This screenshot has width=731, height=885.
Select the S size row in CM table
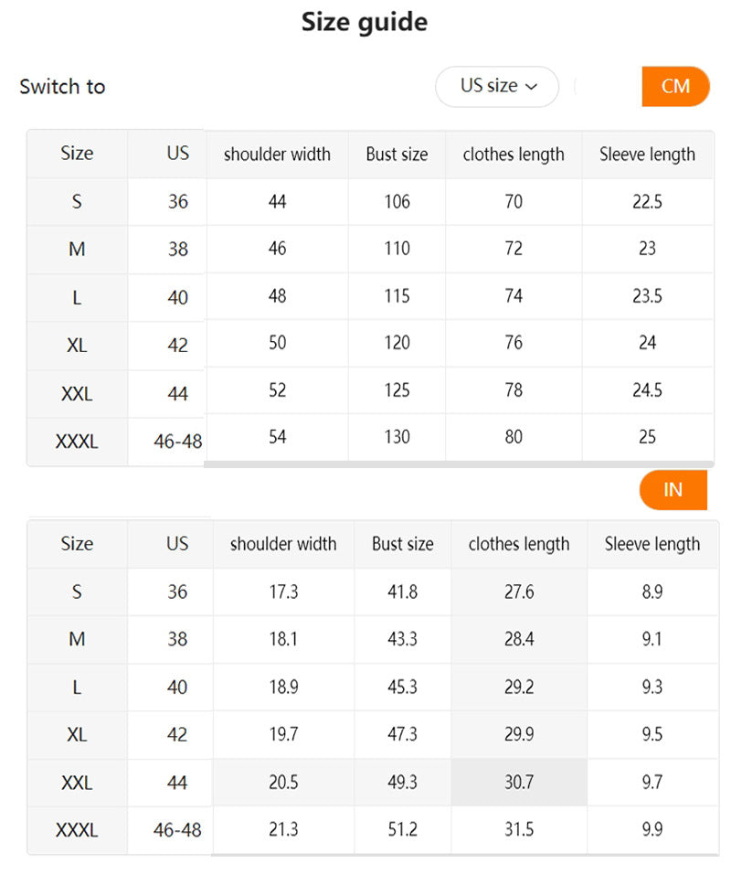[x=77, y=202]
